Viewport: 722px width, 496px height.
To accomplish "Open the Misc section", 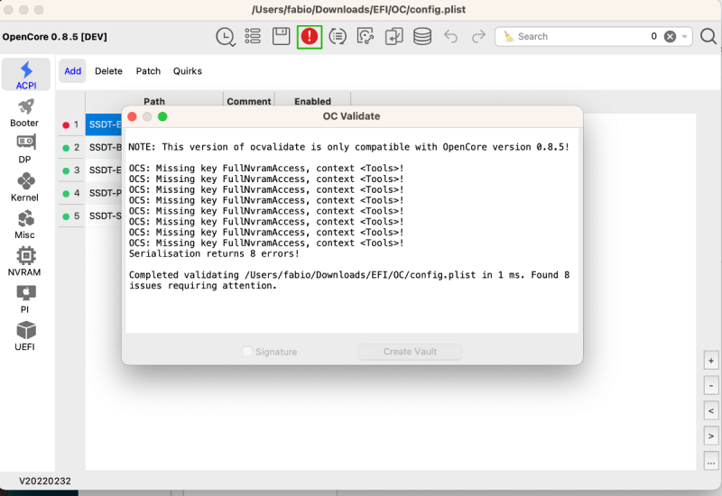I will coord(25,225).
